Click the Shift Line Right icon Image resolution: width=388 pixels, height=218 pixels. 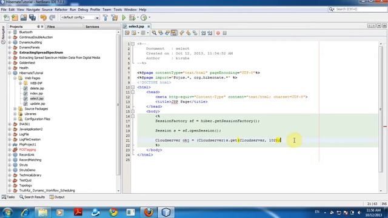pyautogui.click(x=210, y=33)
